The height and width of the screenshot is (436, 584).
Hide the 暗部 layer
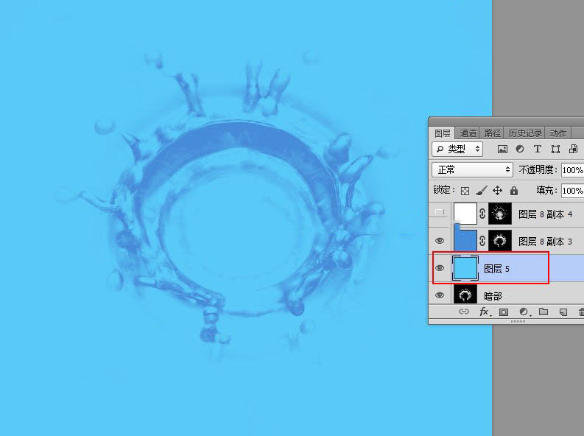440,295
